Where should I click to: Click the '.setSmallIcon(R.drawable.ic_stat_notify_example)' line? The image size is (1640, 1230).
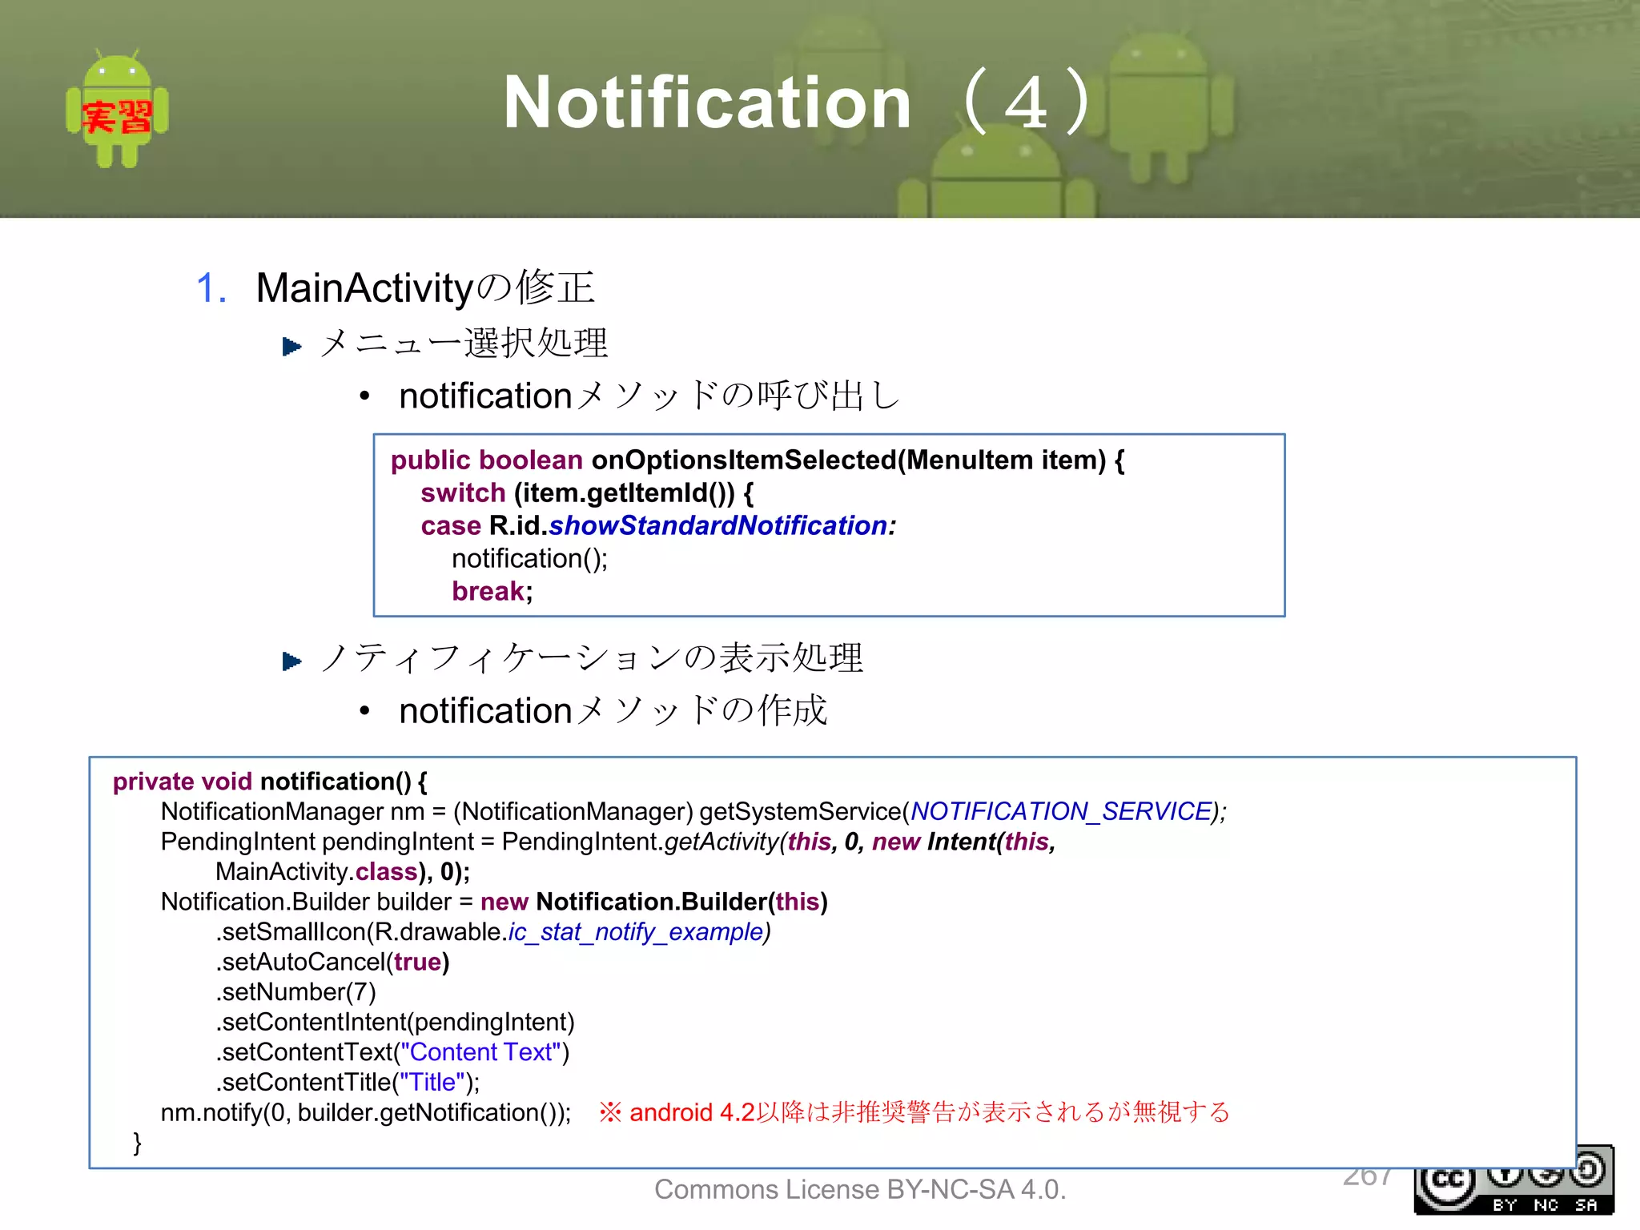[493, 932]
